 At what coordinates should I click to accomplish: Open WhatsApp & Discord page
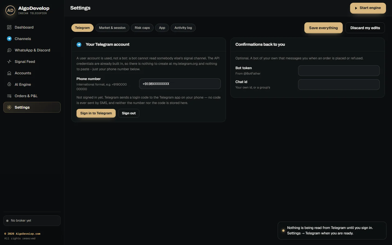(32, 50)
